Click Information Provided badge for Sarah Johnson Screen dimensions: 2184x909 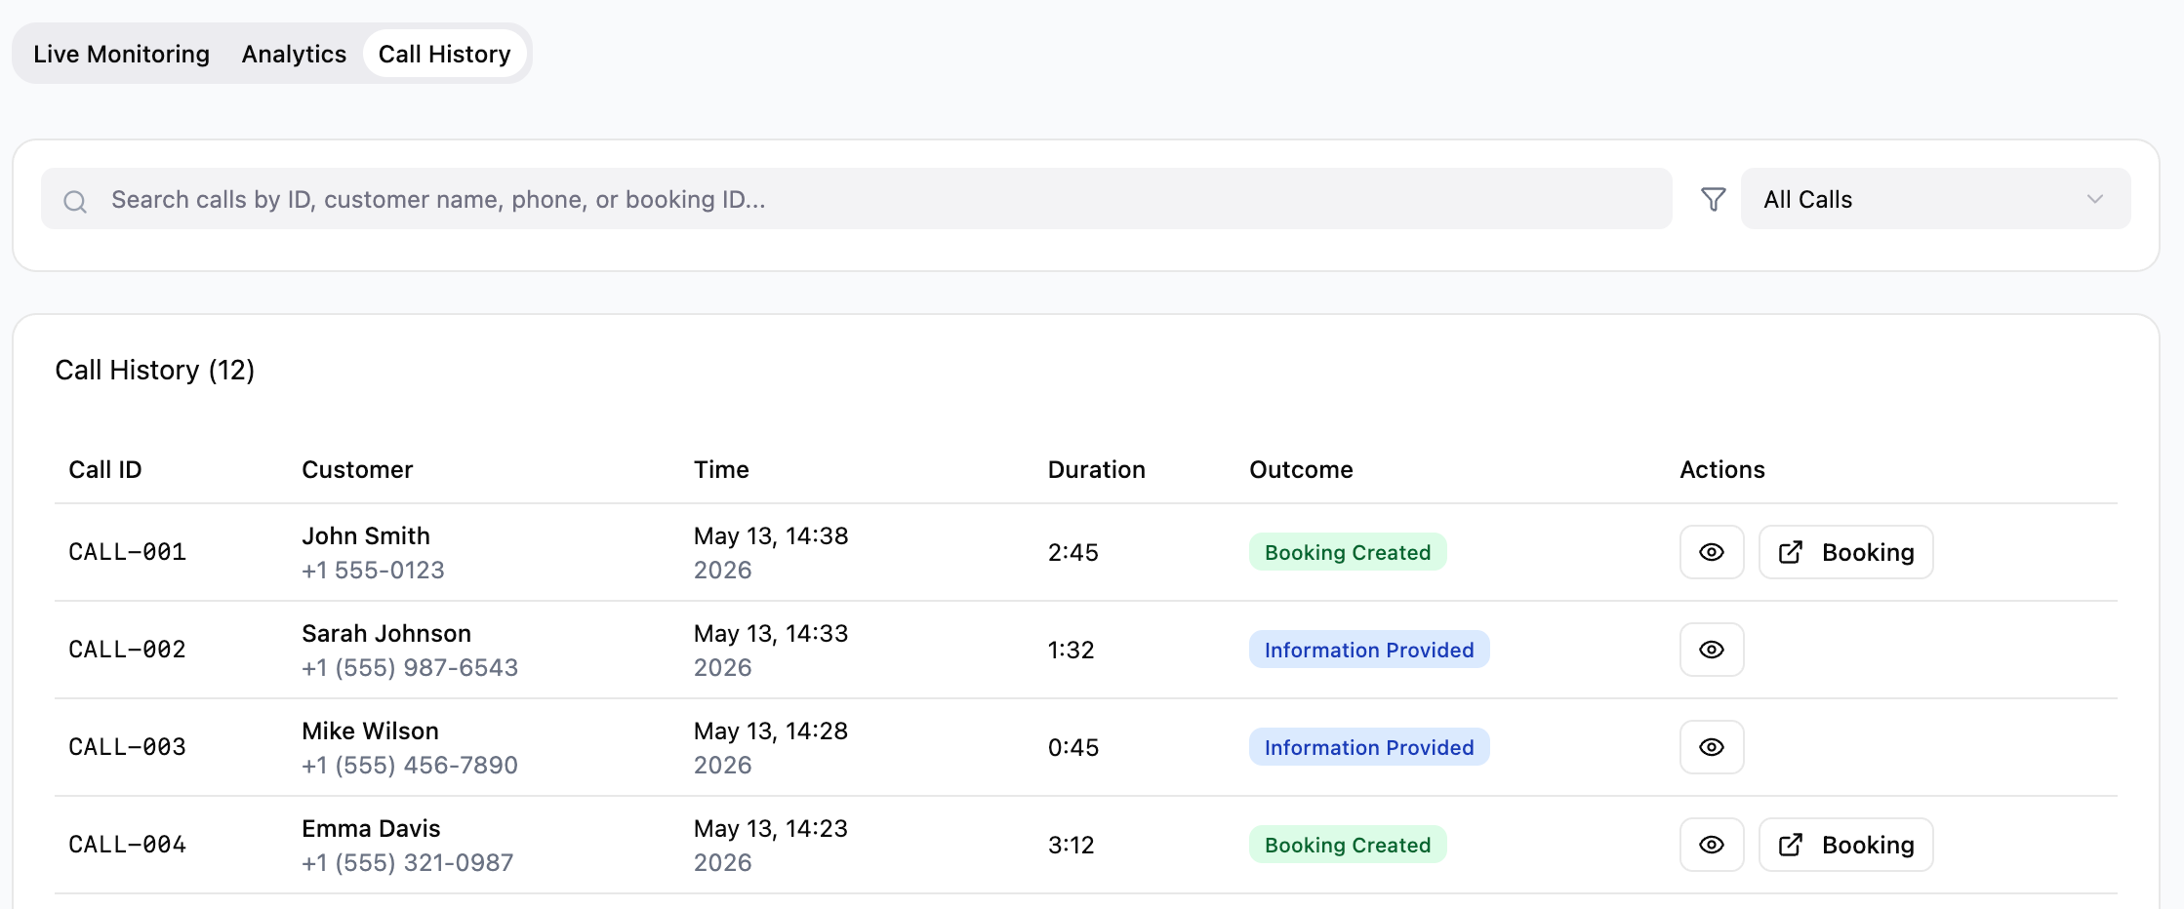pyautogui.click(x=1369, y=650)
